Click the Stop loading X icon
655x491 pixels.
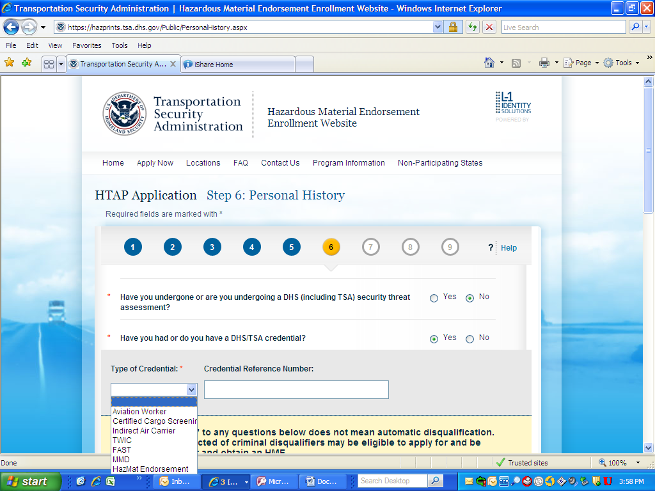(489, 27)
